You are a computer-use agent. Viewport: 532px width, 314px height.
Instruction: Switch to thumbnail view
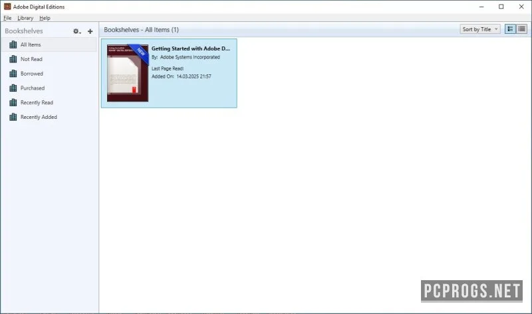pos(510,29)
